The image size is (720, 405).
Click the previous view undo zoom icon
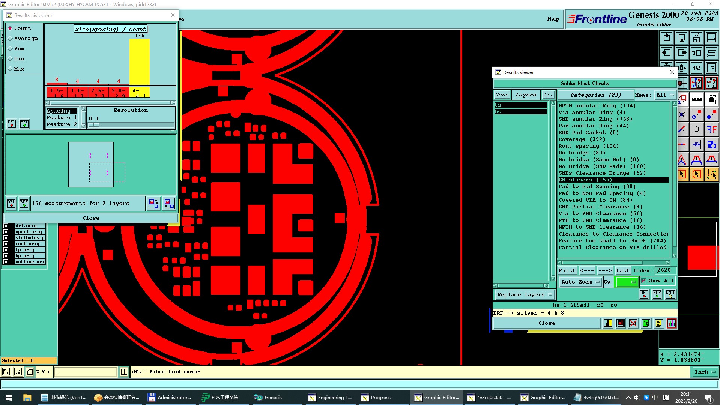[697, 53]
